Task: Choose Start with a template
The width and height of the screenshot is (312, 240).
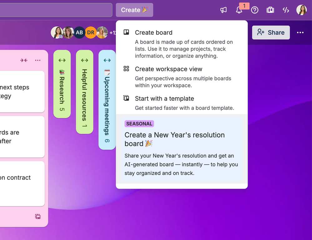Action: [182, 103]
